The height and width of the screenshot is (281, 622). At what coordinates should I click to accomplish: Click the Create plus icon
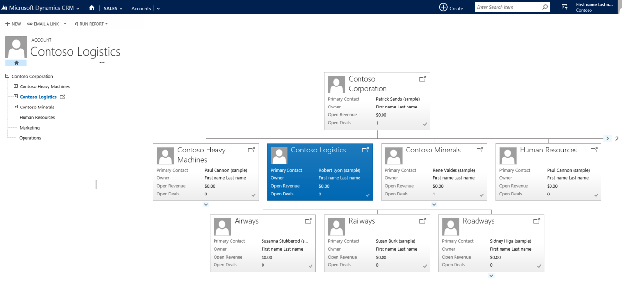click(x=443, y=7)
